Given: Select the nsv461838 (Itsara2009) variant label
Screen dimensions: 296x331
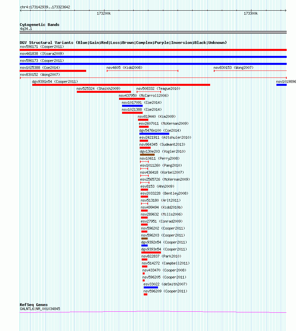Looking at the screenshot, I should point(42,54).
